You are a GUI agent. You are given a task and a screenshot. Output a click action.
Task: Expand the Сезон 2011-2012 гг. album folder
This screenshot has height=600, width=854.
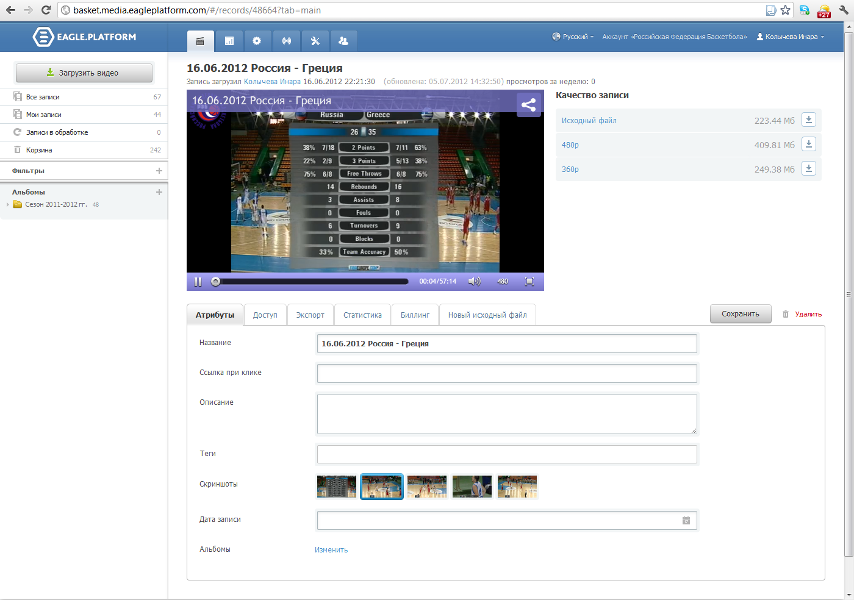click(8, 205)
